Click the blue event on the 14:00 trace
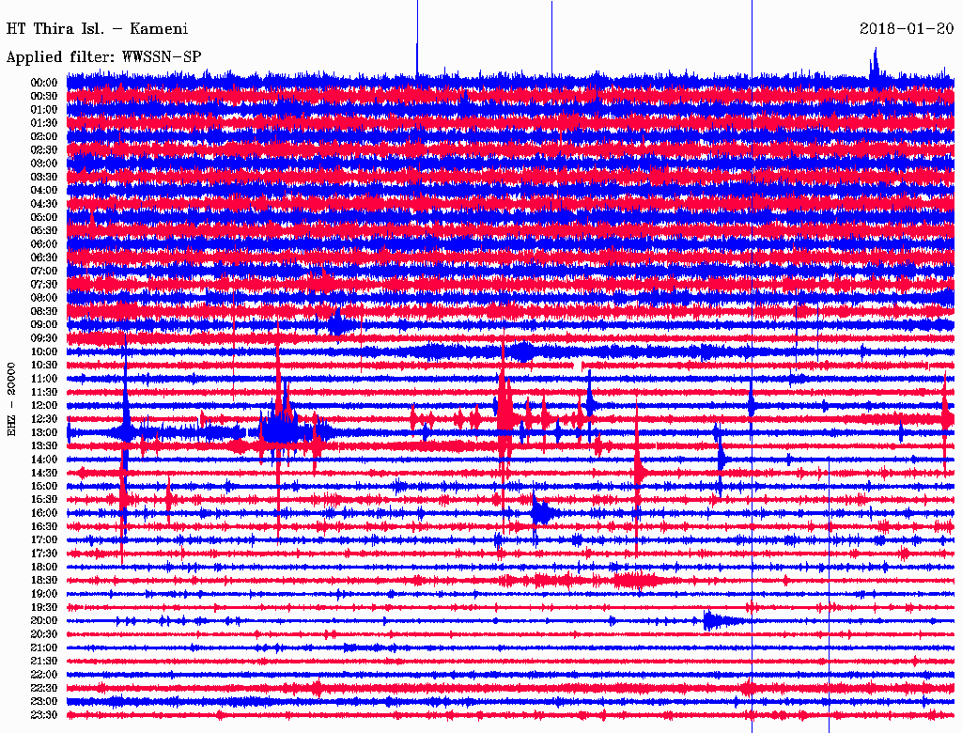 pos(721,459)
